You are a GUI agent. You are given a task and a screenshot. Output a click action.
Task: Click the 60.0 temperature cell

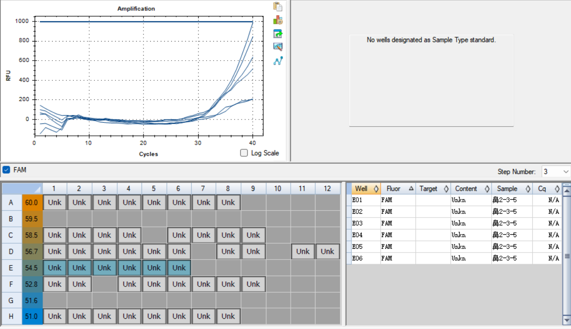click(x=32, y=203)
